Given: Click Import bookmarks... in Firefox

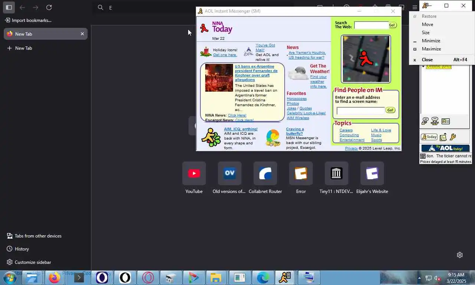Looking at the screenshot, I should pyautogui.click(x=28, y=20).
